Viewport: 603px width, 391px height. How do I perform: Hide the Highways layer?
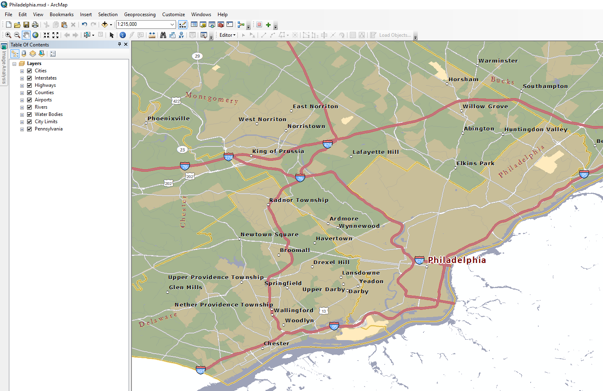[x=29, y=85]
